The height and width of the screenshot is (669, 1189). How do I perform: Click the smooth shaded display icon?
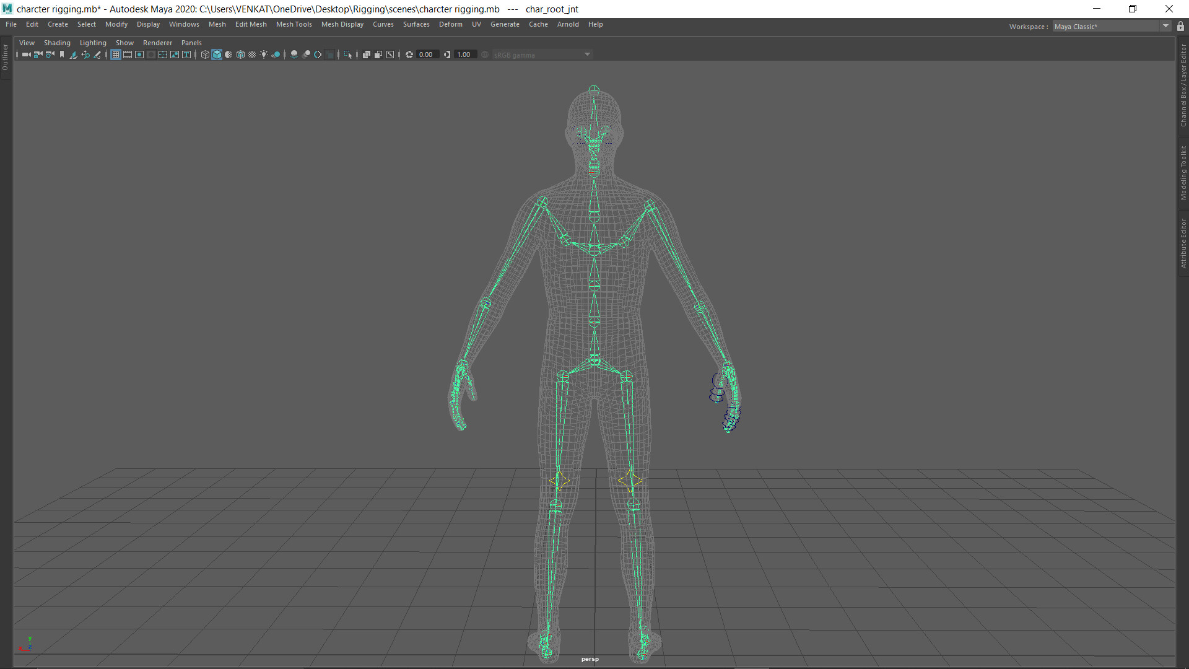point(217,55)
